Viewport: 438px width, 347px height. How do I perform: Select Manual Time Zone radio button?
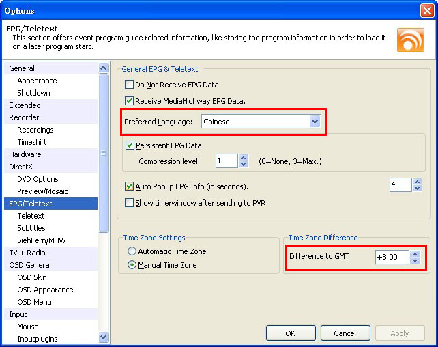pyautogui.click(x=132, y=265)
